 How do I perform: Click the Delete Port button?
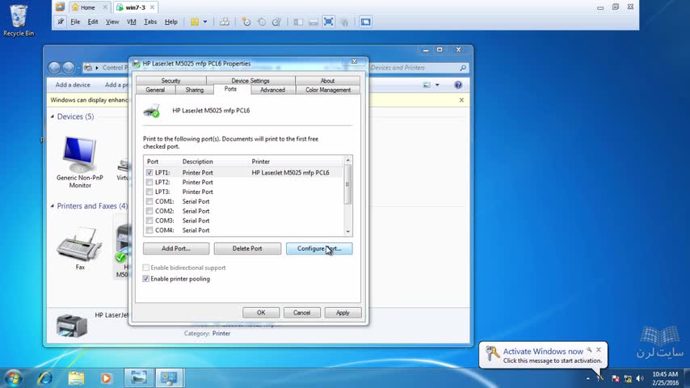pyautogui.click(x=247, y=249)
